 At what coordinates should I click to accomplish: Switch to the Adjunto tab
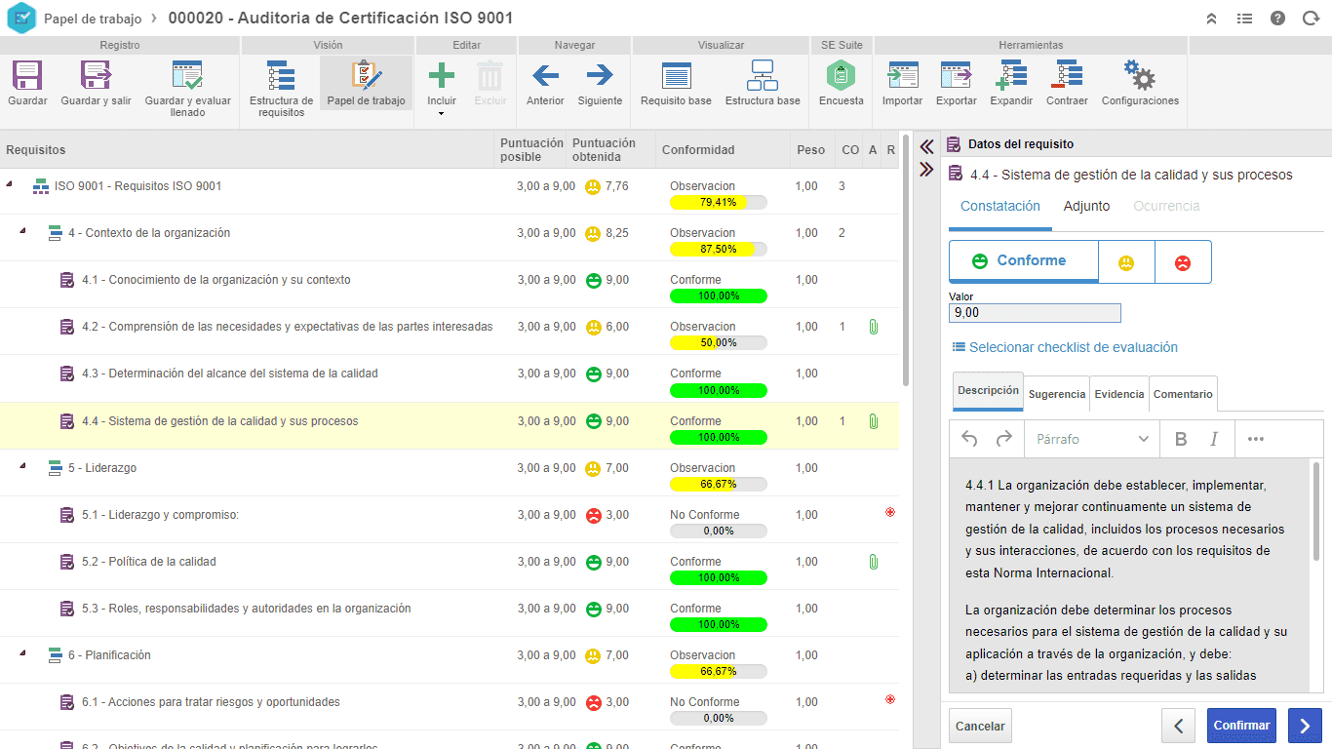(1086, 206)
